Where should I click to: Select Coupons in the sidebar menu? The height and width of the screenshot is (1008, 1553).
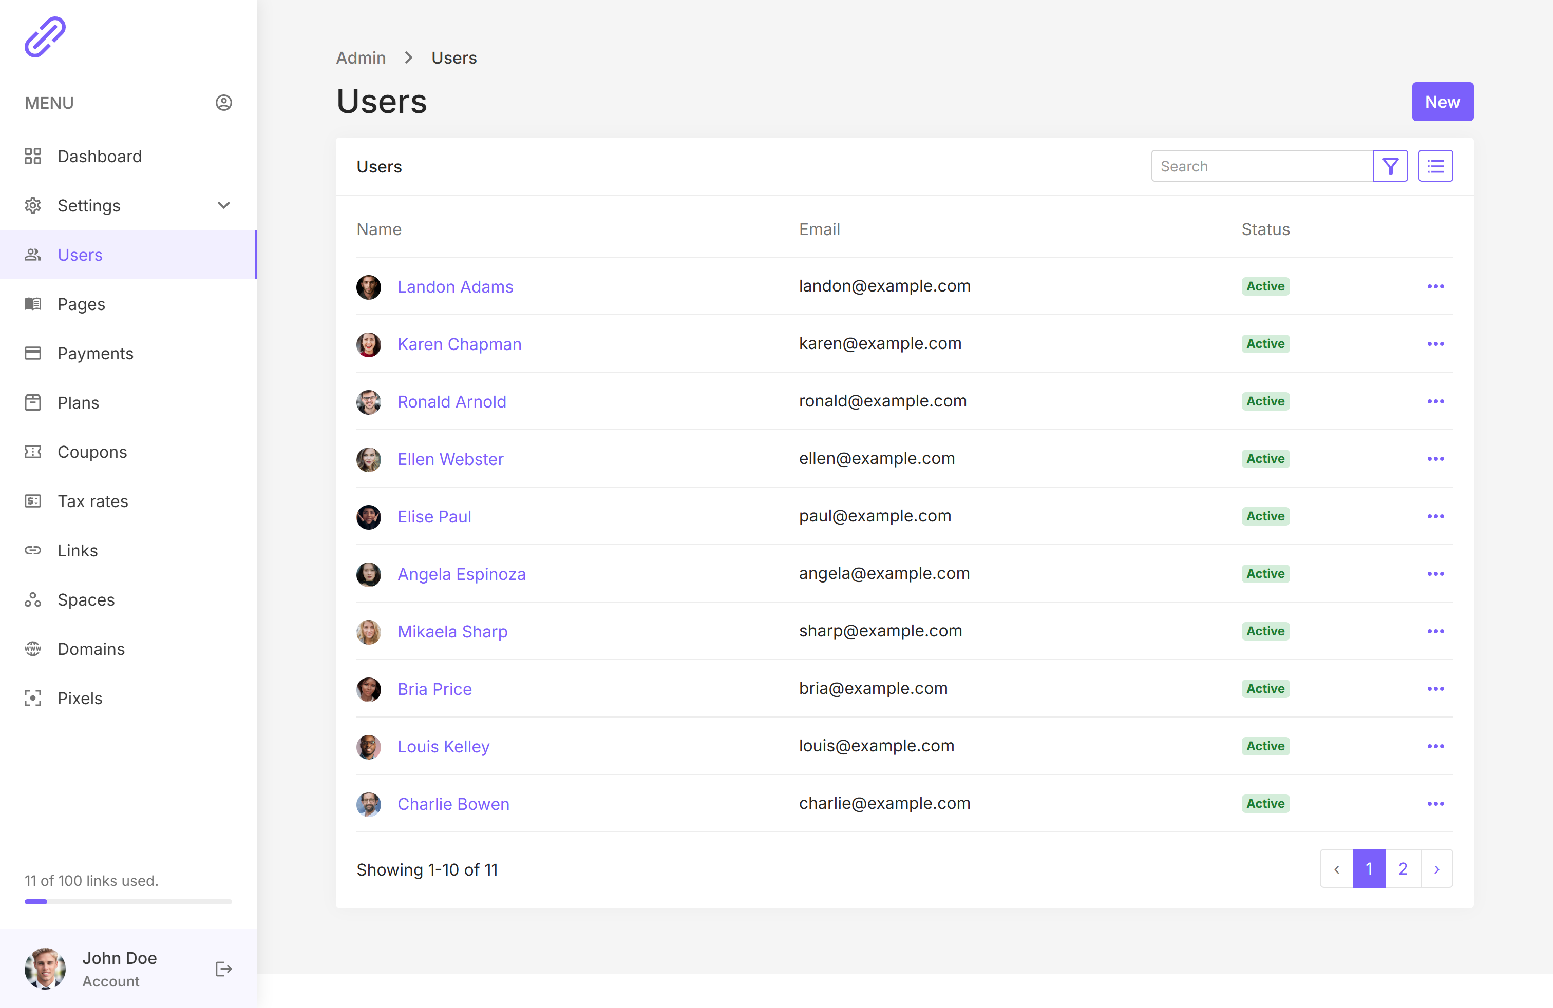coord(92,452)
